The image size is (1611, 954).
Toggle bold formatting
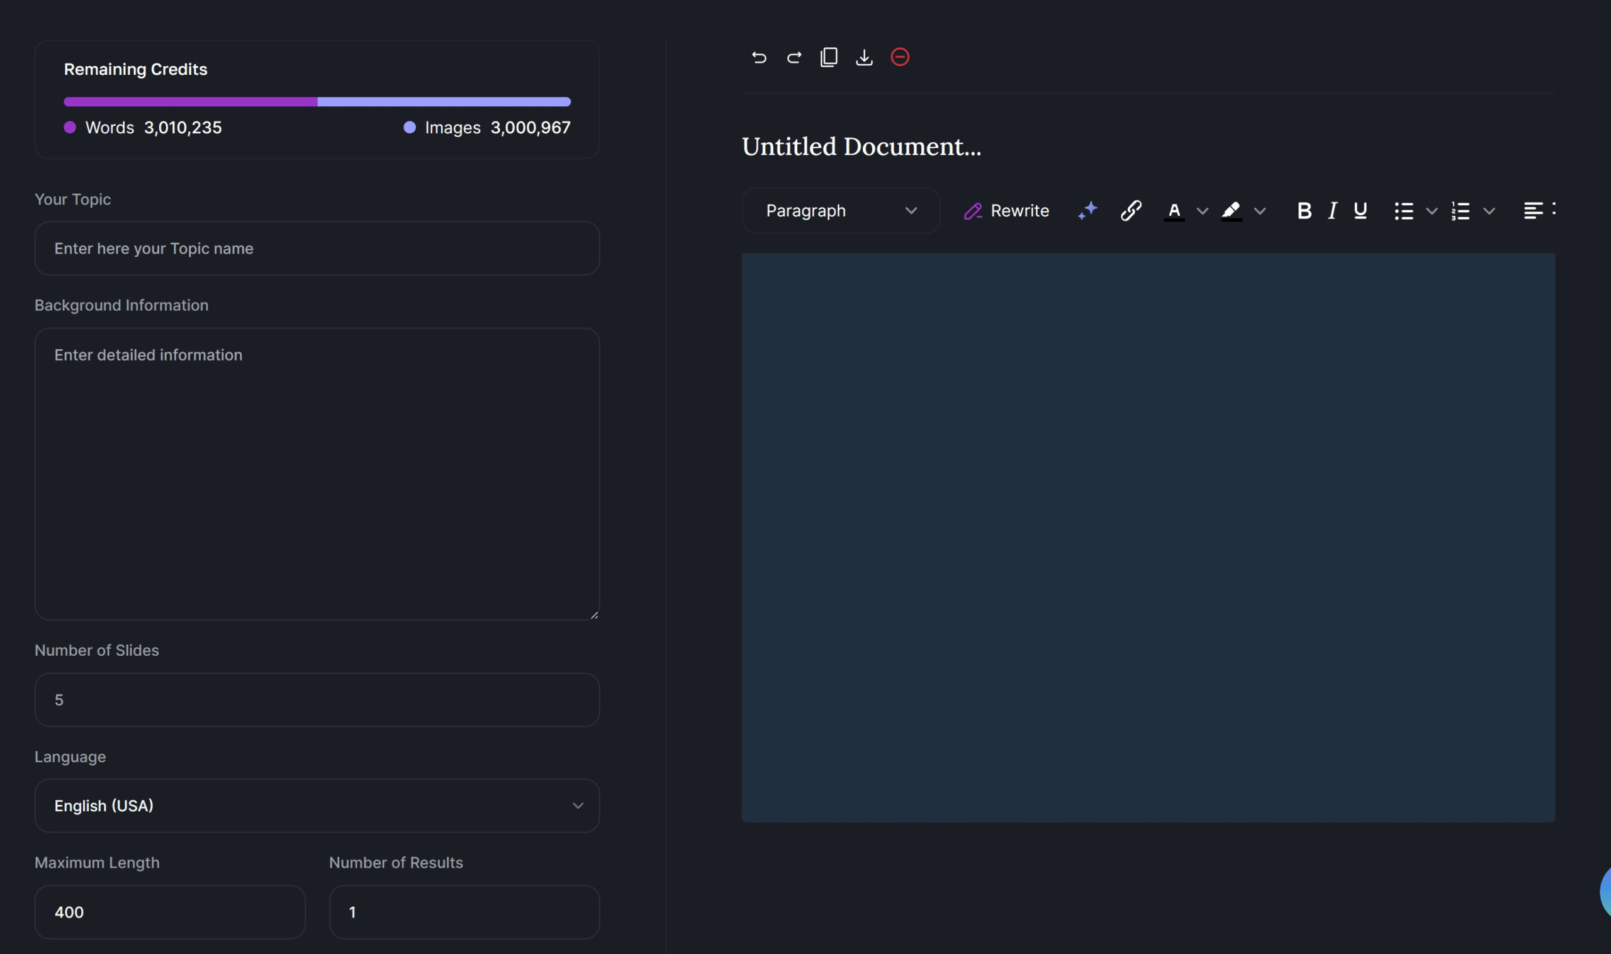[x=1304, y=210]
